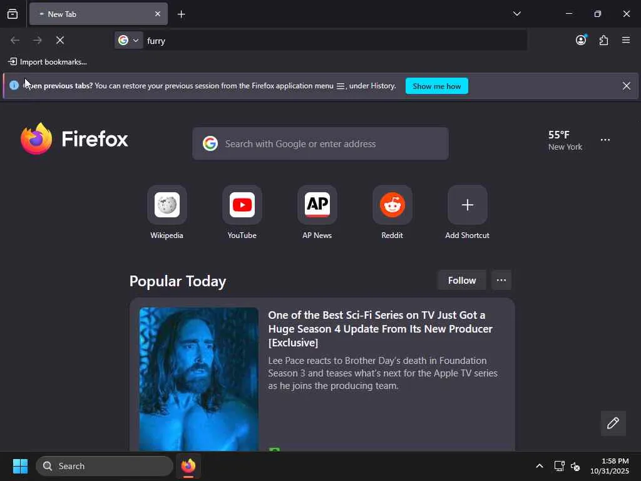Image resolution: width=641 pixels, height=481 pixels.
Task: Open the Firefox account icon
Action: [581, 40]
